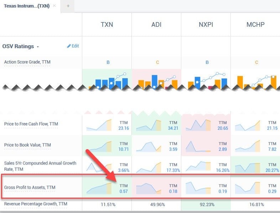
Task: Open TXN Gross Profit to Assets sparkline
Action: (99, 188)
